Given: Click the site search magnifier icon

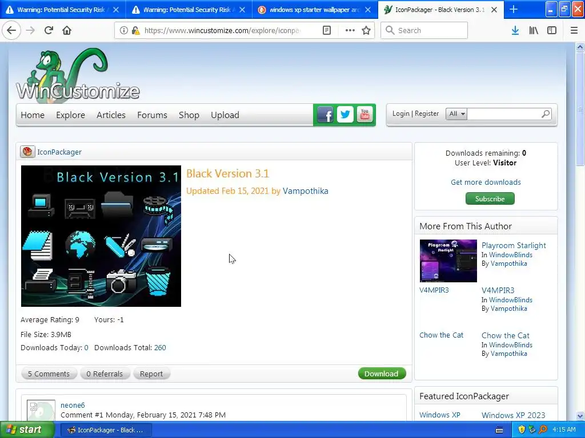Looking at the screenshot, I should coord(546,114).
